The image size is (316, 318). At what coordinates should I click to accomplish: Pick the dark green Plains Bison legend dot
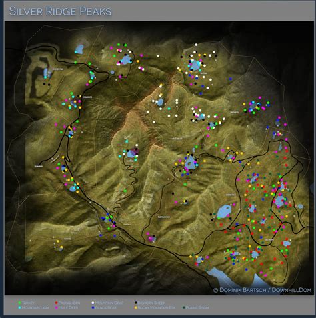[184, 307]
